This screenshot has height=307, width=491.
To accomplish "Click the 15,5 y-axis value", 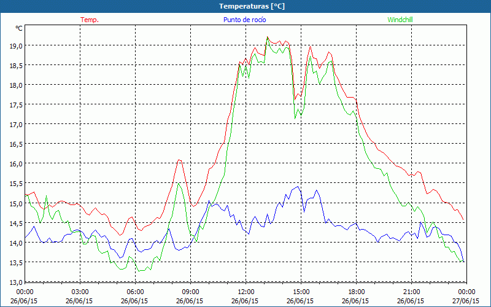I will [x=16, y=184].
